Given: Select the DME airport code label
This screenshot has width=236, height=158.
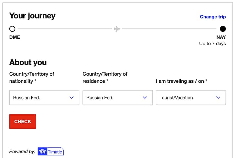Looking at the screenshot, I should click(x=15, y=37).
